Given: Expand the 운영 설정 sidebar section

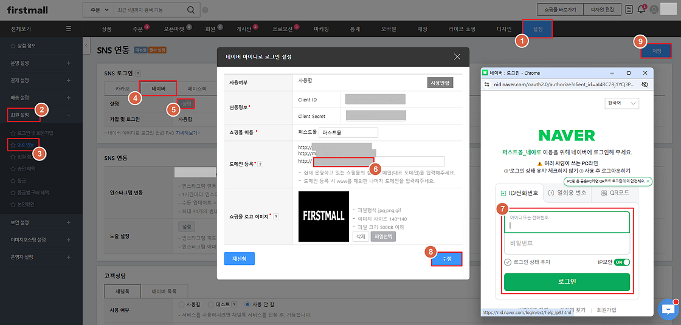Looking at the screenshot, I should (69, 63).
